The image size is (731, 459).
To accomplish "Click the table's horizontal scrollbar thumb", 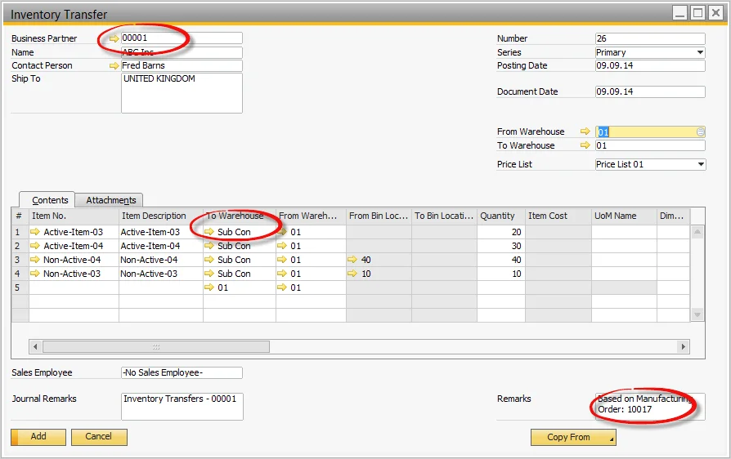I will coord(156,347).
